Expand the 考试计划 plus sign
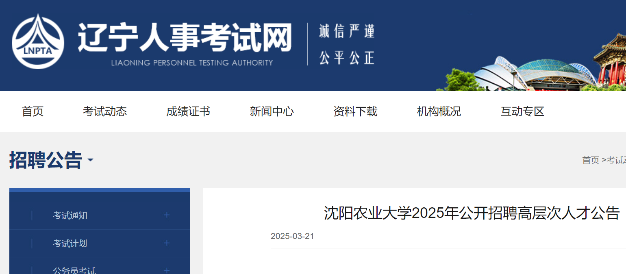The width and height of the screenshot is (626, 274). coord(167,243)
